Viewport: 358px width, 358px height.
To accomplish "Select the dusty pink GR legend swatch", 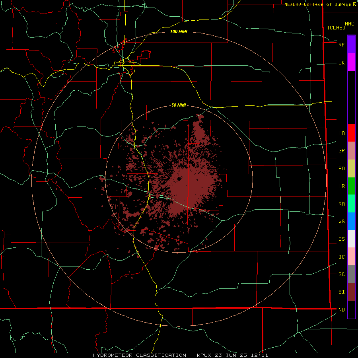I will pyautogui.click(x=351, y=150).
